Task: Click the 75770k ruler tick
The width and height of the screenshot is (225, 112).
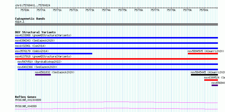Action: [41, 10]
